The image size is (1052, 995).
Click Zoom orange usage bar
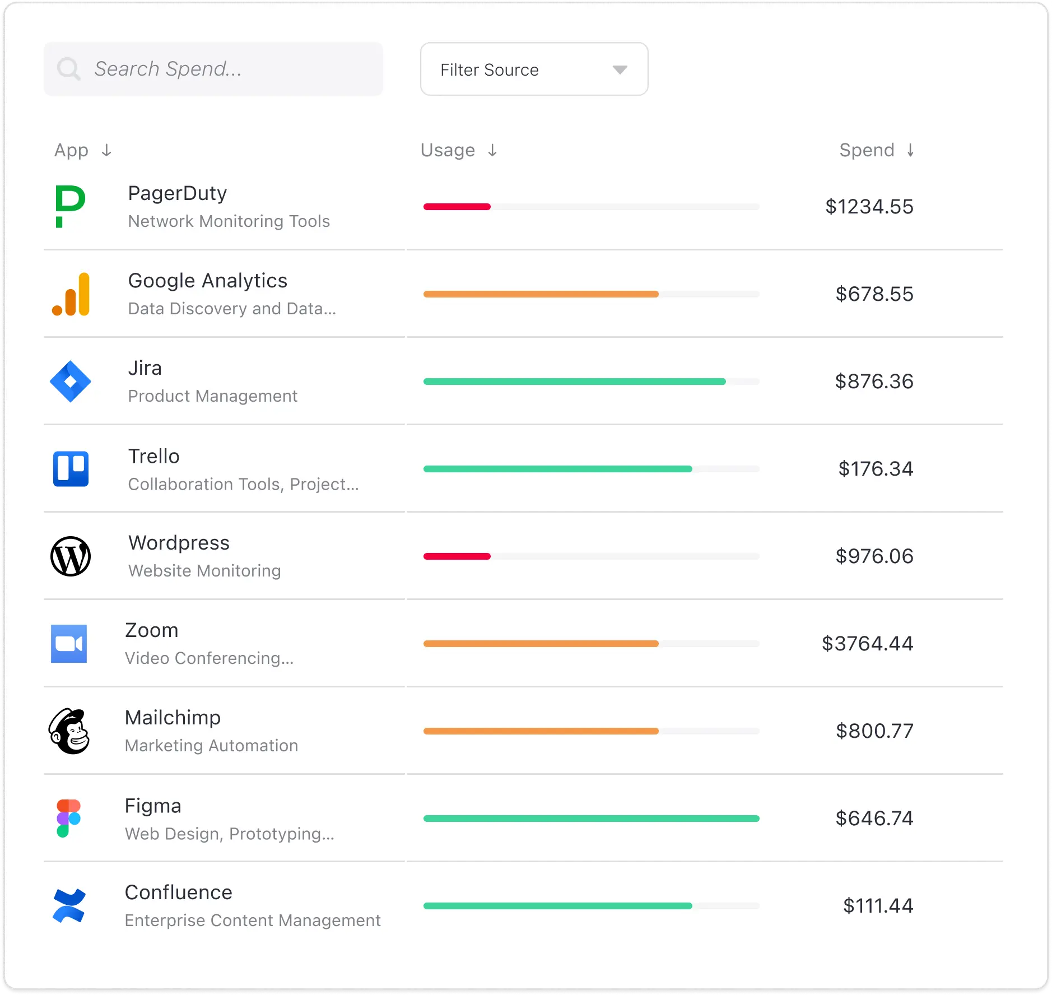point(541,644)
